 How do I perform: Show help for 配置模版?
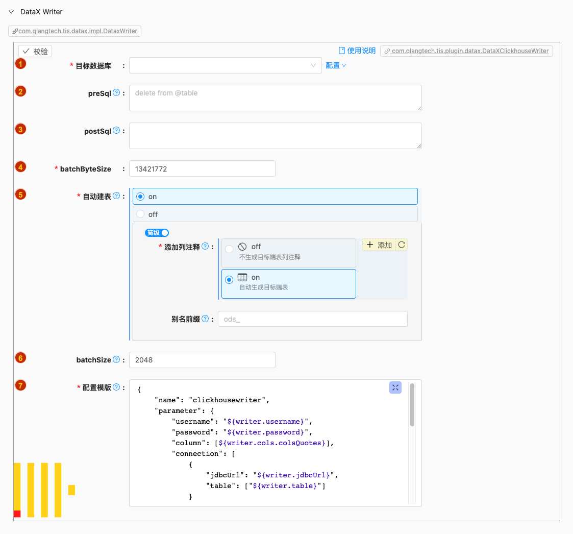pyautogui.click(x=116, y=387)
